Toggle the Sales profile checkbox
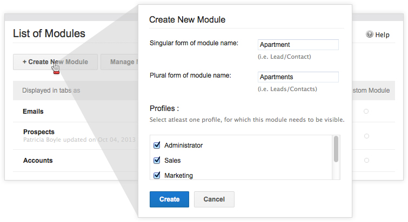This screenshot has width=408, height=222. [x=157, y=161]
